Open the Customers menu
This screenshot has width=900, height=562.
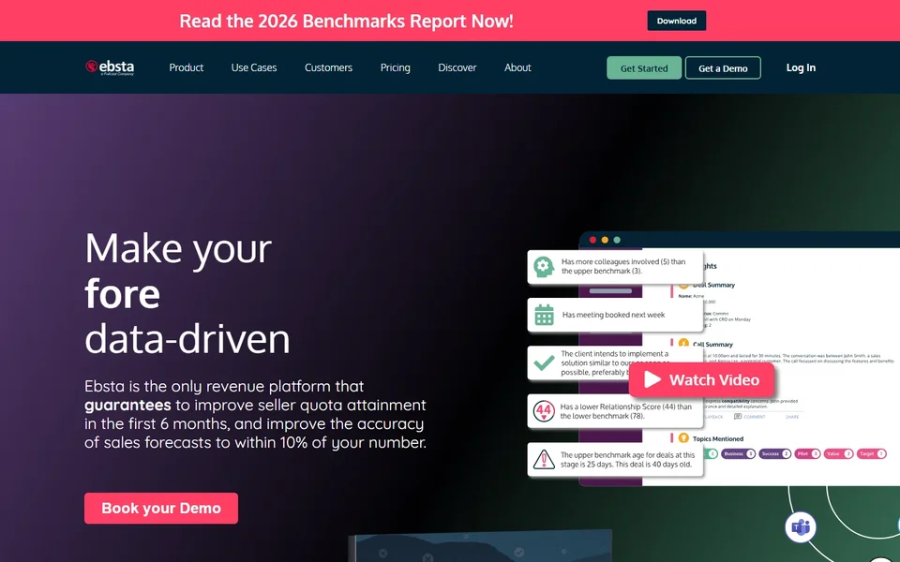point(328,67)
